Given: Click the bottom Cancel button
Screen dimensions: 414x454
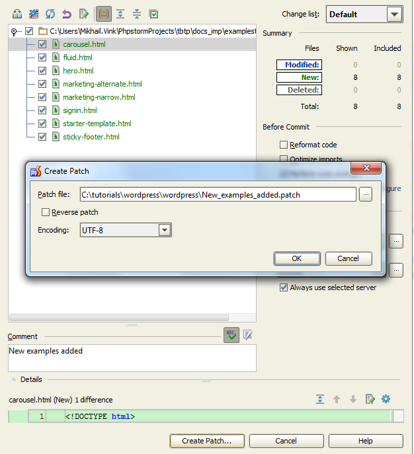Looking at the screenshot, I should coord(286,441).
